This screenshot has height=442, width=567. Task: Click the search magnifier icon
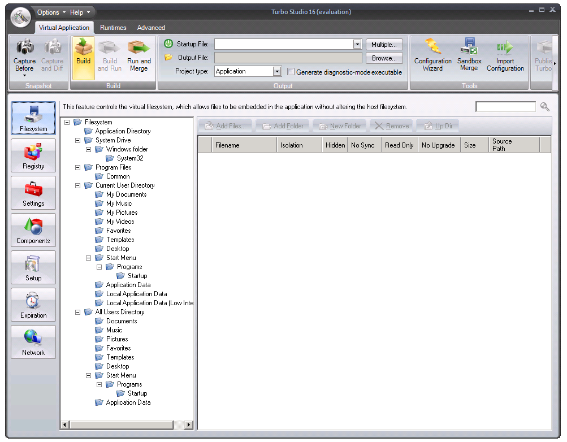(x=544, y=107)
